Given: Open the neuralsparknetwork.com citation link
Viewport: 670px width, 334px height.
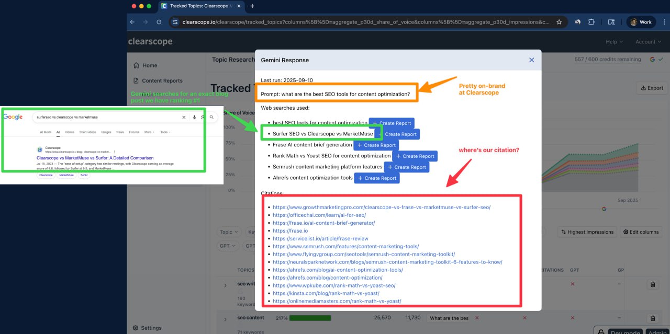Looking at the screenshot, I should tap(387, 262).
